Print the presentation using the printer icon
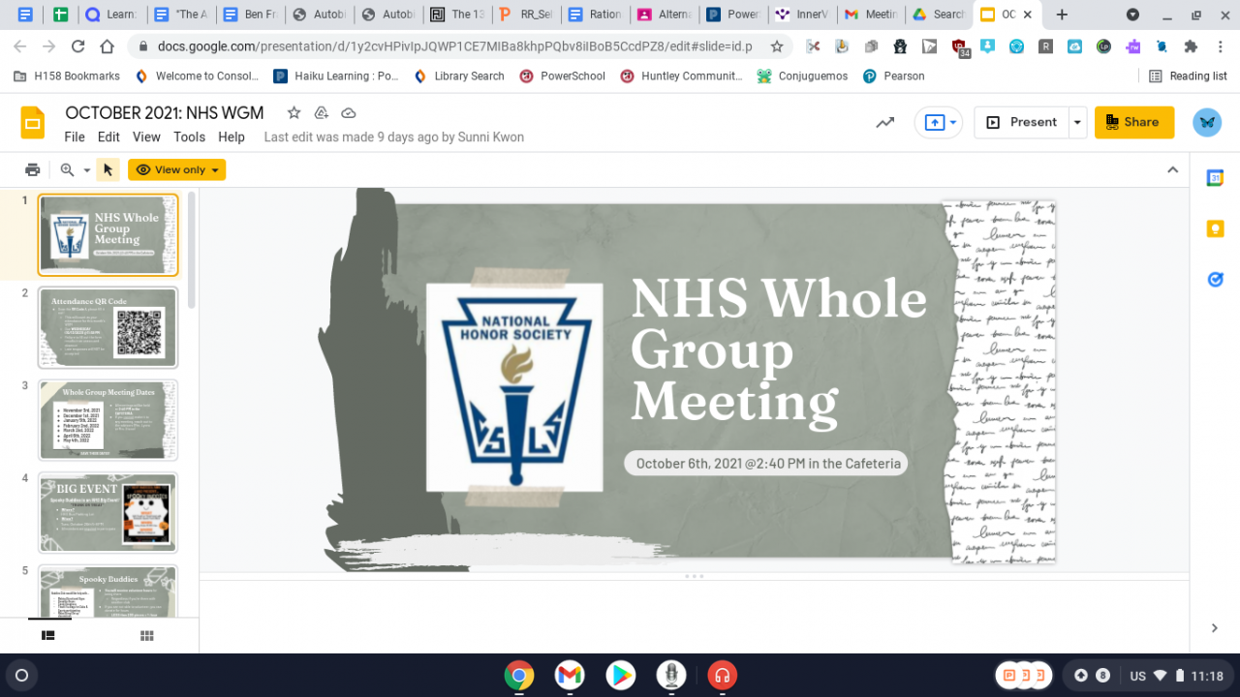This screenshot has height=697, width=1240. (33, 169)
